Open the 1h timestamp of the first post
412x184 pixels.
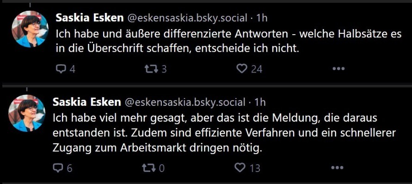pos(262,18)
